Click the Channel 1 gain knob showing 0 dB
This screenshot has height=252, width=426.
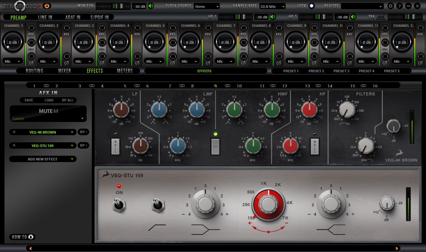[x=13, y=42]
